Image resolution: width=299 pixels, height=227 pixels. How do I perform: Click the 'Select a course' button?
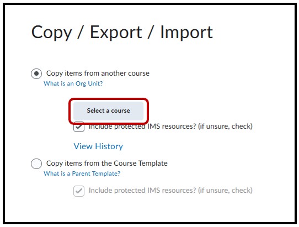(x=108, y=110)
